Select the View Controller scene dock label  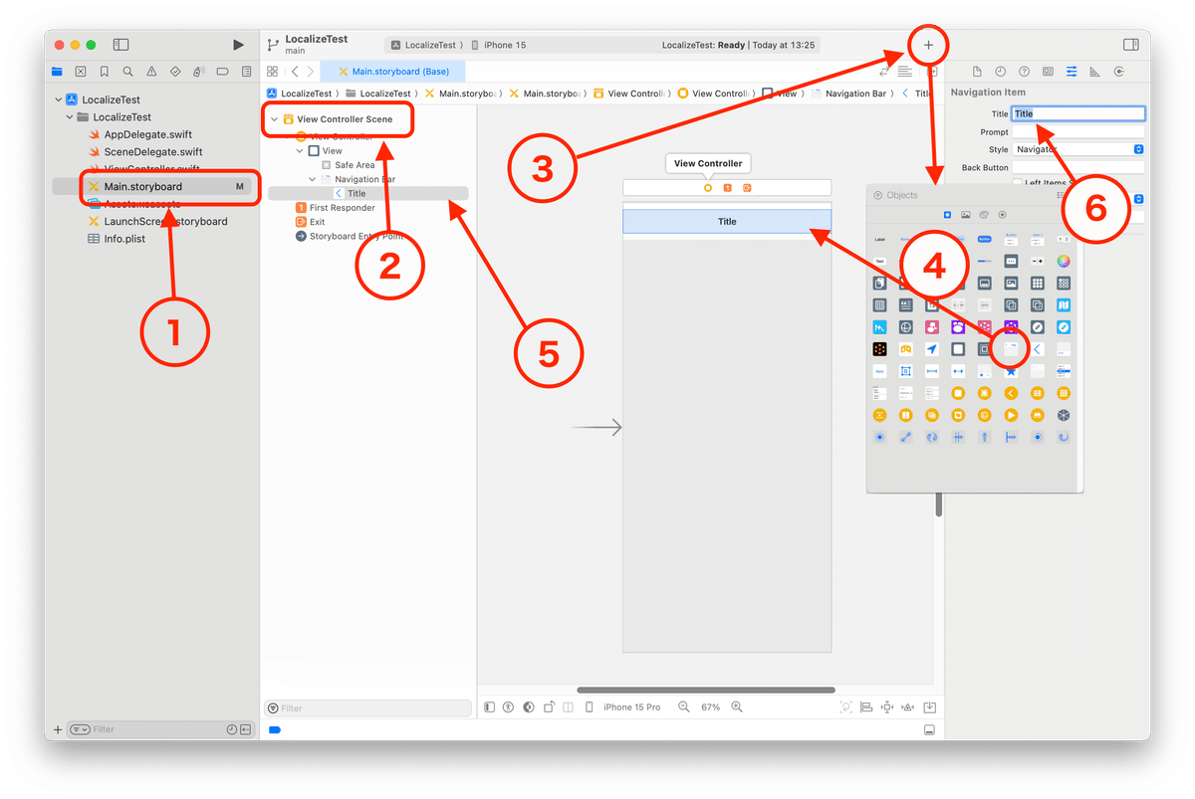click(x=708, y=163)
